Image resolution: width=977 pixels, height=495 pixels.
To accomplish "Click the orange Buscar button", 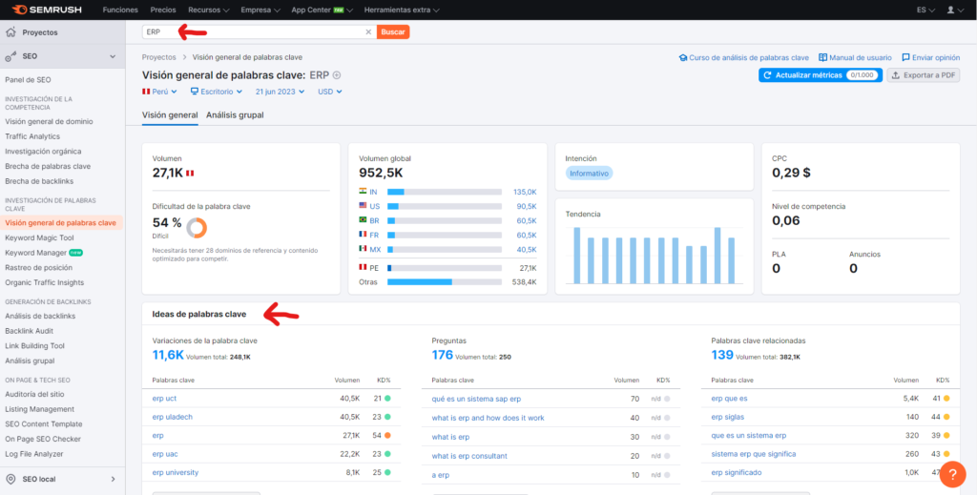I will coord(393,31).
